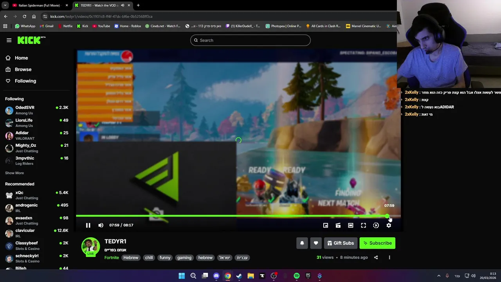This screenshot has width=501, height=282.
Task: Reload the page
Action: [x=24, y=16]
